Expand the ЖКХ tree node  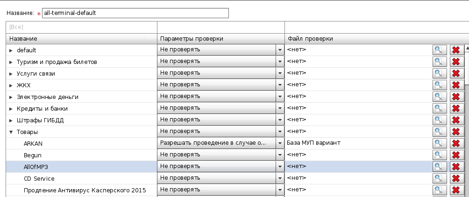click(11, 85)
